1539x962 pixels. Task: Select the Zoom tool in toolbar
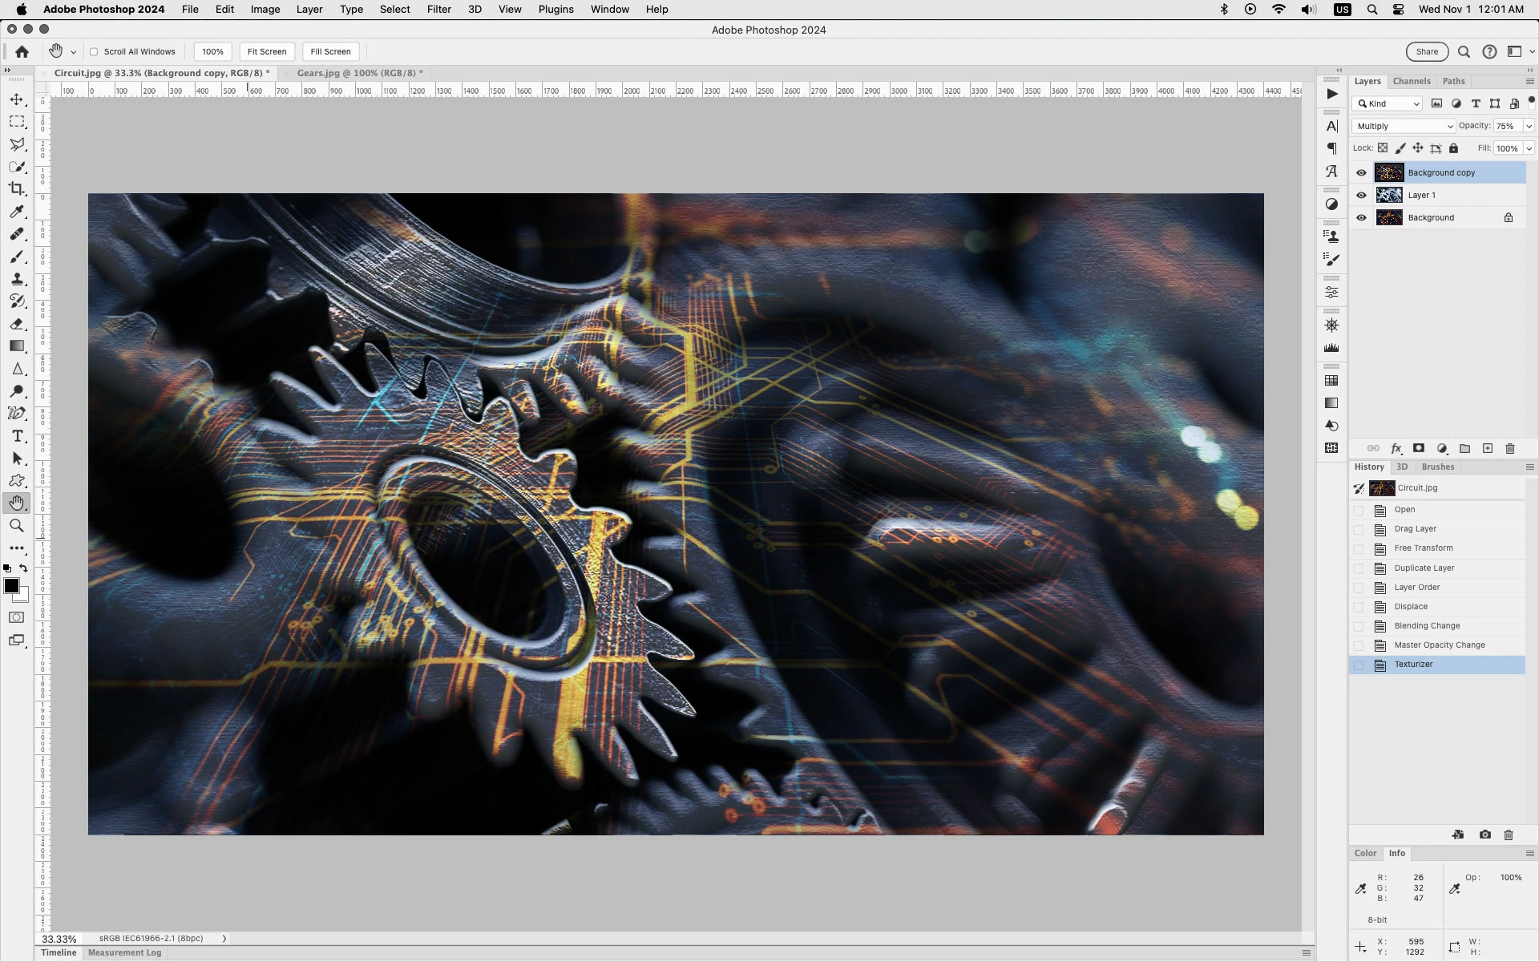point(17,526)
